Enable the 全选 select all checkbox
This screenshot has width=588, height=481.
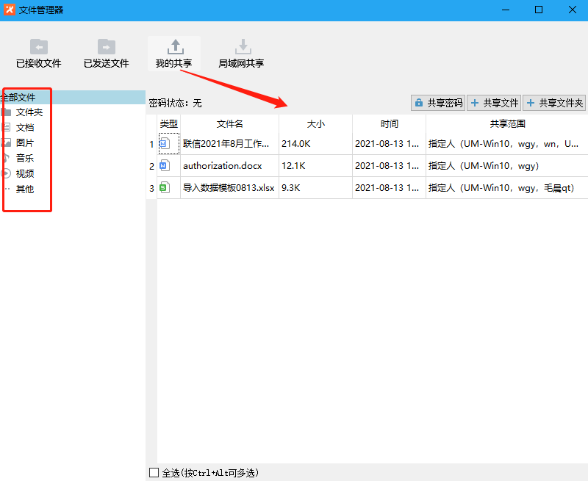point(154,473)
